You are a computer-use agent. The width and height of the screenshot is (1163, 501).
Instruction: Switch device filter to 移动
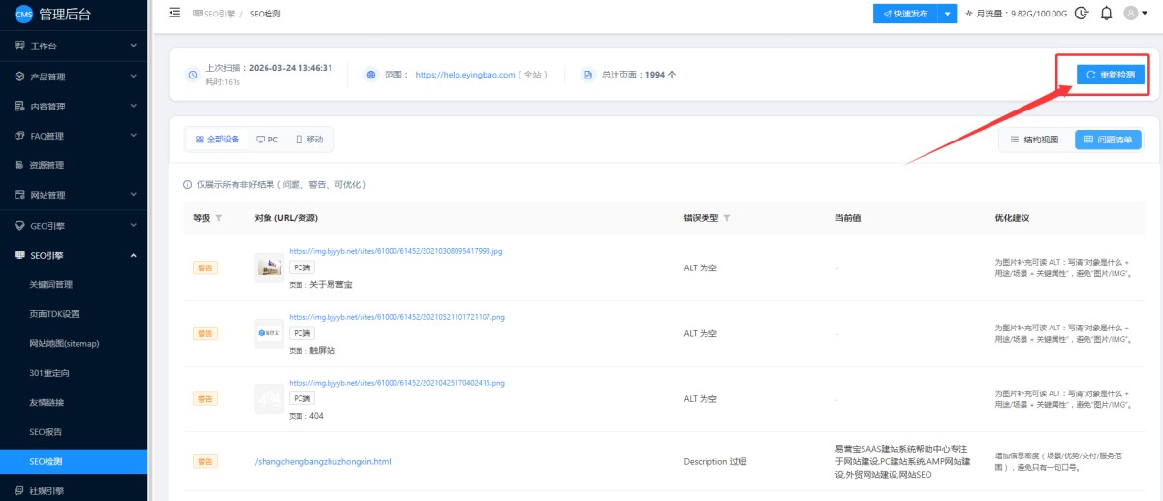coord(309,140)
